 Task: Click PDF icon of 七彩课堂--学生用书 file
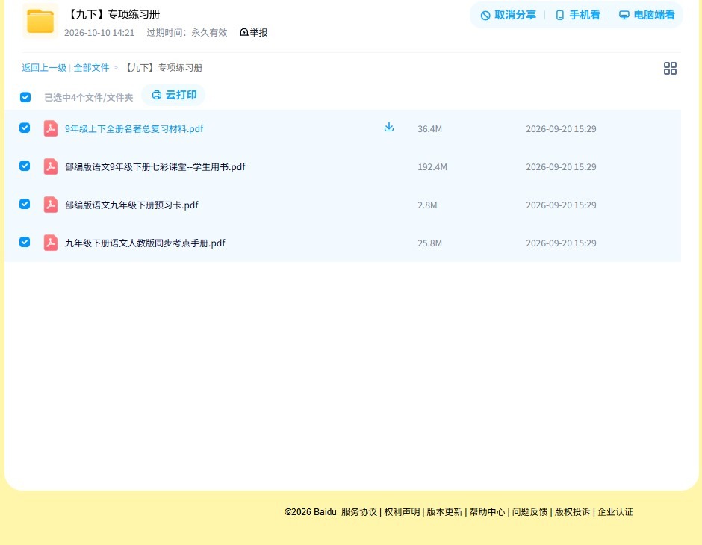[51, 166]
